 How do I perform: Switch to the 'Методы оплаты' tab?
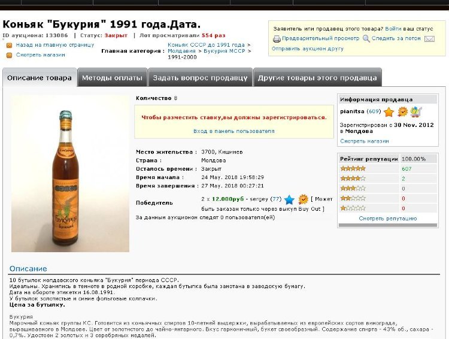point(113,77)
